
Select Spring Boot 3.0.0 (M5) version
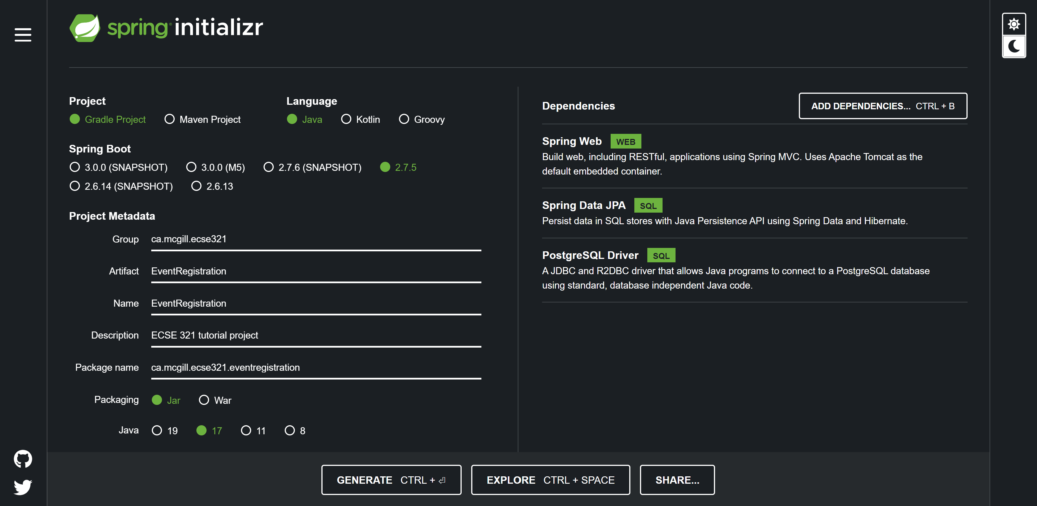191,167
